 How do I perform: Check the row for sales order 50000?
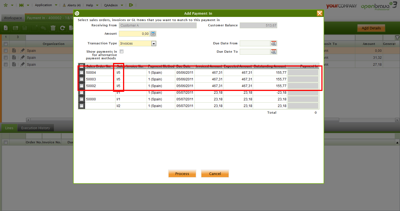pos(81,99)
